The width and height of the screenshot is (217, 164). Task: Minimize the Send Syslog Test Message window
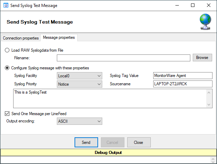[177, 6]
